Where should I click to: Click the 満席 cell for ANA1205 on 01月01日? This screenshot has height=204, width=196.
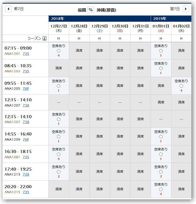click(x=161, y=86)
